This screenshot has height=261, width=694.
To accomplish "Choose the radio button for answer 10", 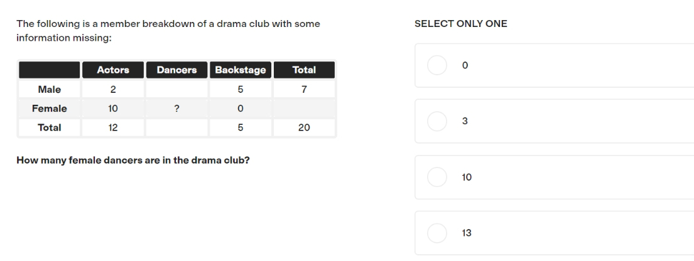I will [437, 177].
